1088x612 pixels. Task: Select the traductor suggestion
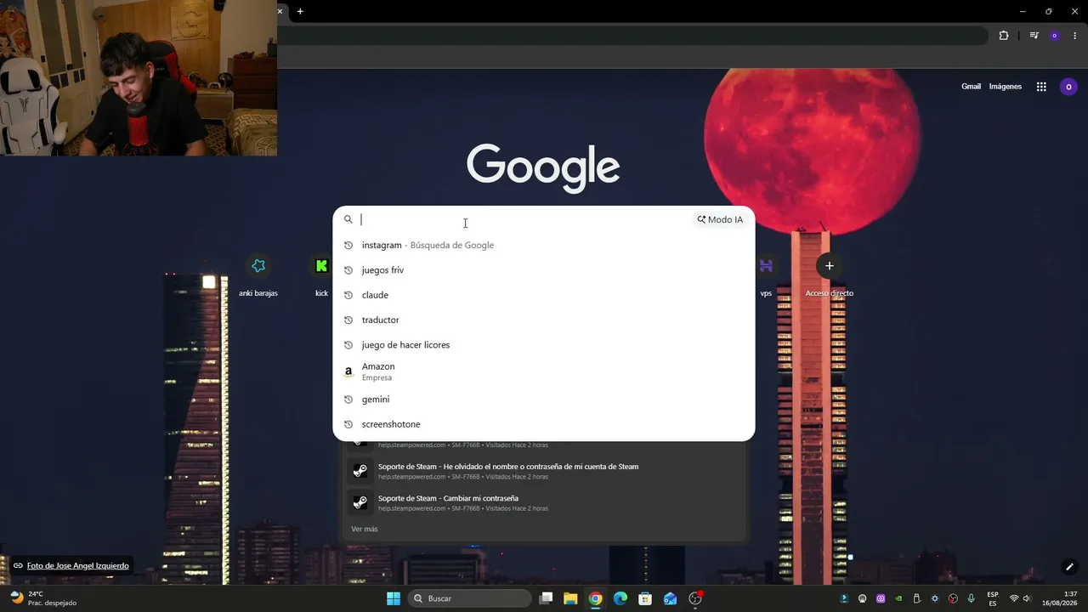point(544,320)
